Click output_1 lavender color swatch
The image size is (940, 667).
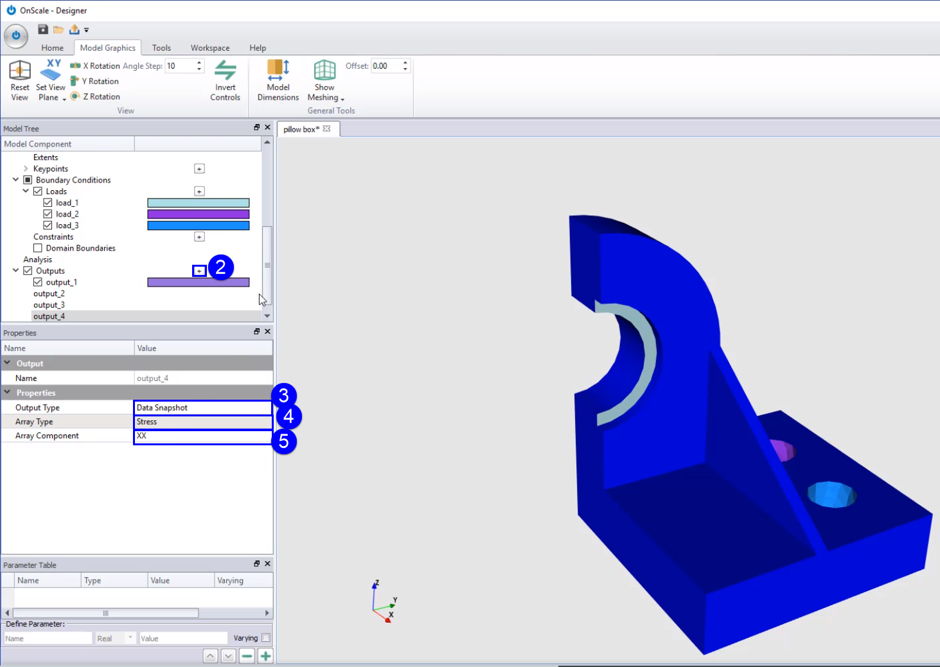(x=199, y=282)
